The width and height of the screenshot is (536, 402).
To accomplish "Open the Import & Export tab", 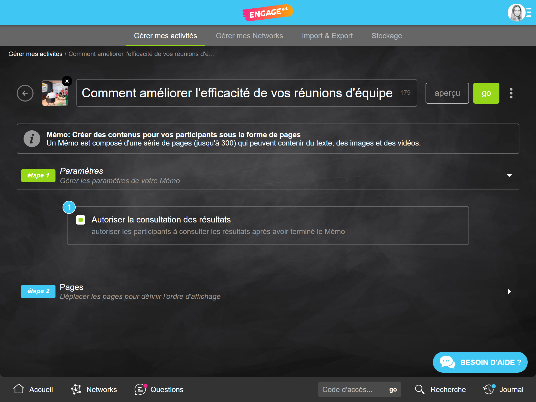I will coord(327,36).
